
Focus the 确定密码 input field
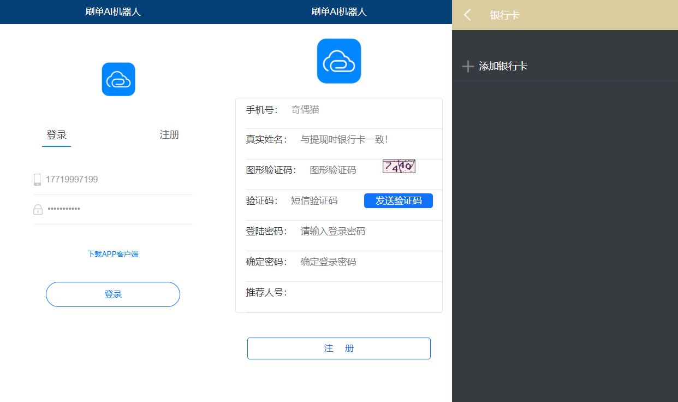(369, 262)
